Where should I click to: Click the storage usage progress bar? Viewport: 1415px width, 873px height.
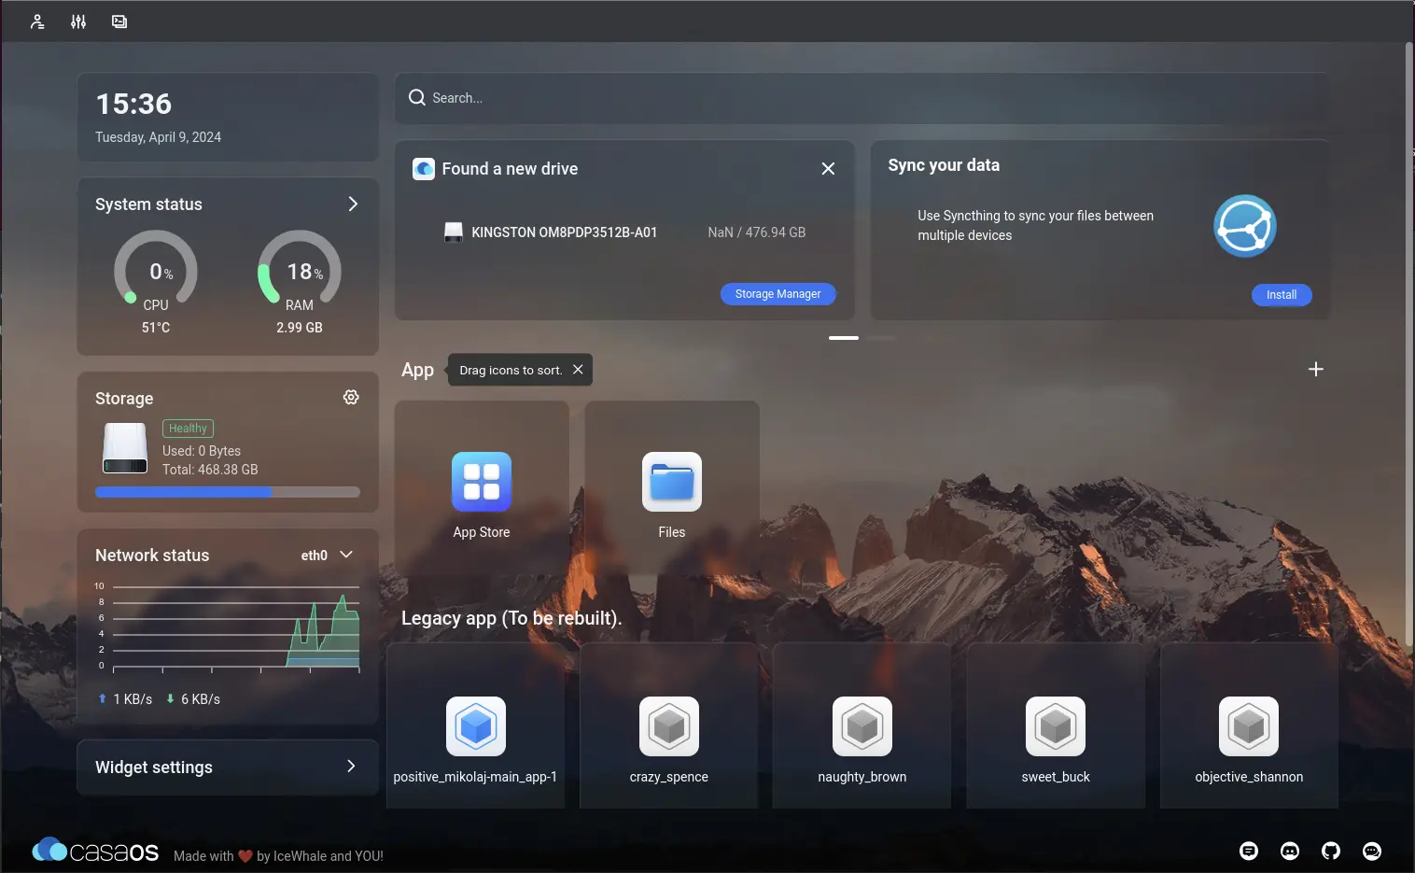click(x=228, y=492)
